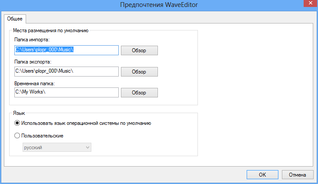Screen dimensions: 318x184
Task: Open the русский language dropdown
Action: point(57,147)
